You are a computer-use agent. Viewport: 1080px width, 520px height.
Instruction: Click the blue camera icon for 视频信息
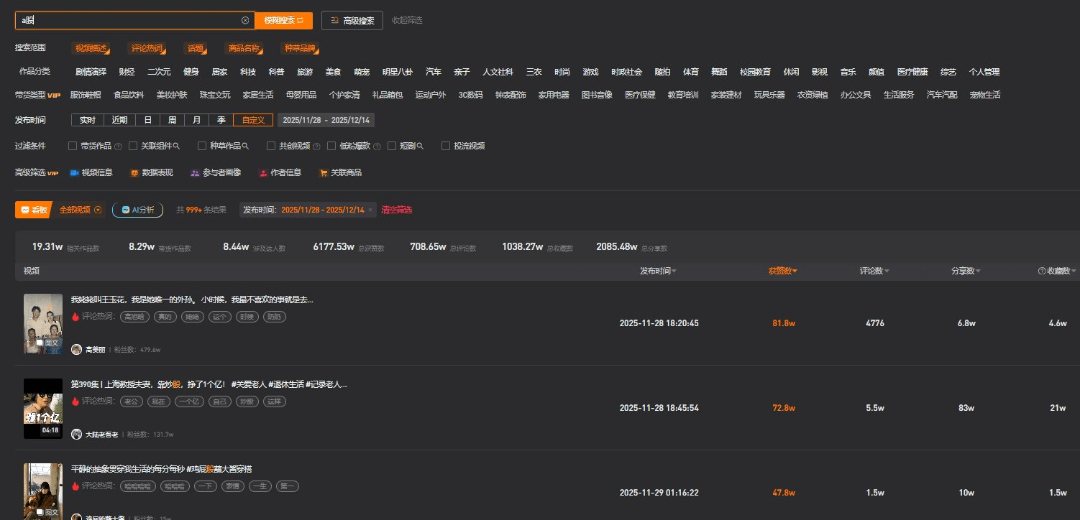(74, 173)
